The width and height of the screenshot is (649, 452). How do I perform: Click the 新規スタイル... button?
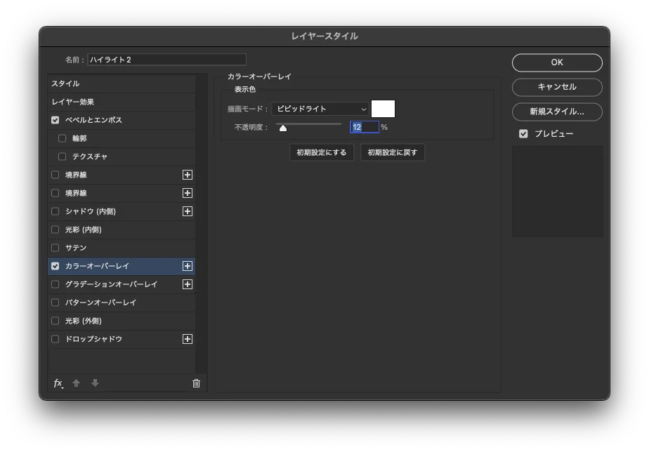(x=557, y=112)
